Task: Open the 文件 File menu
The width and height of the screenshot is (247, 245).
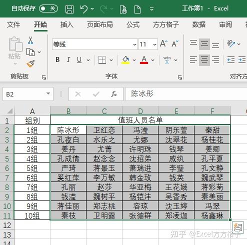Action: tap(13, 24)
